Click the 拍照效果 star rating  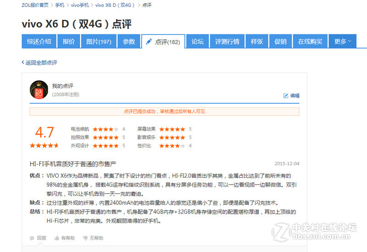pyautogui.click(x=106, y=137)
